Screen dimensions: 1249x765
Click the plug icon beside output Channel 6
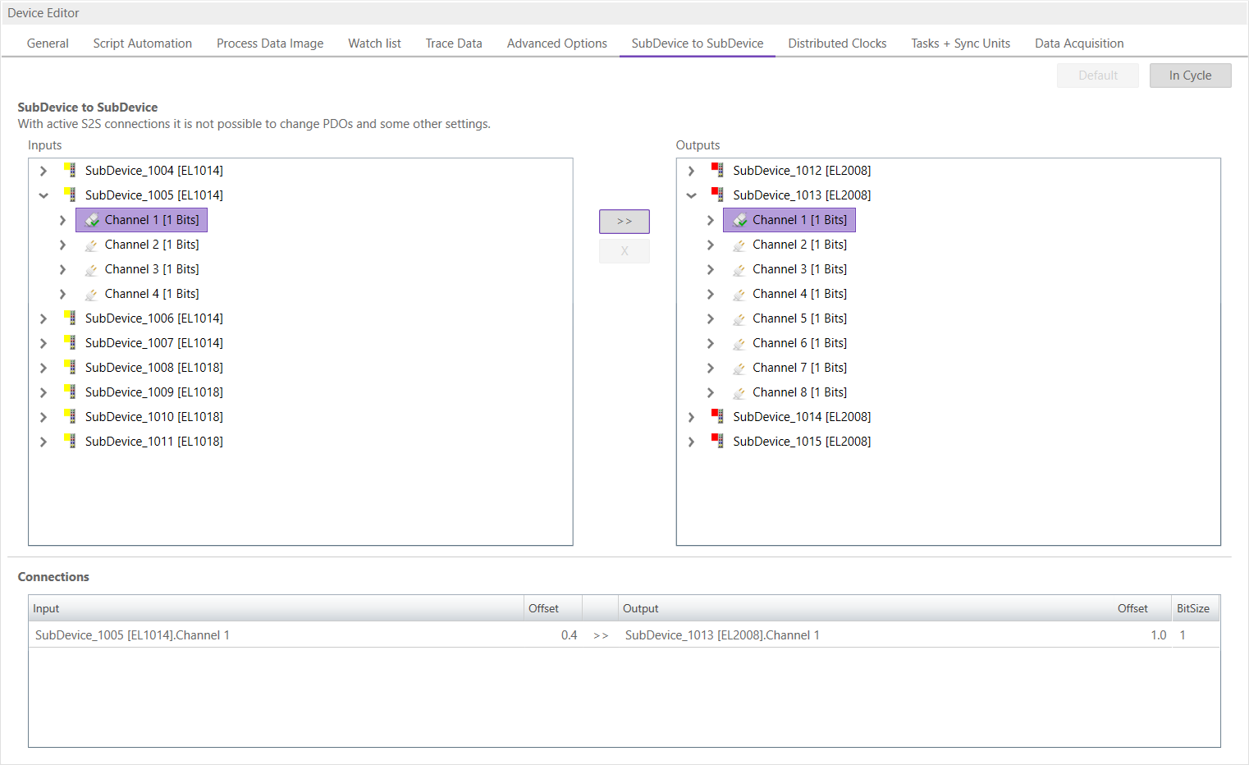tap(739, 344)
